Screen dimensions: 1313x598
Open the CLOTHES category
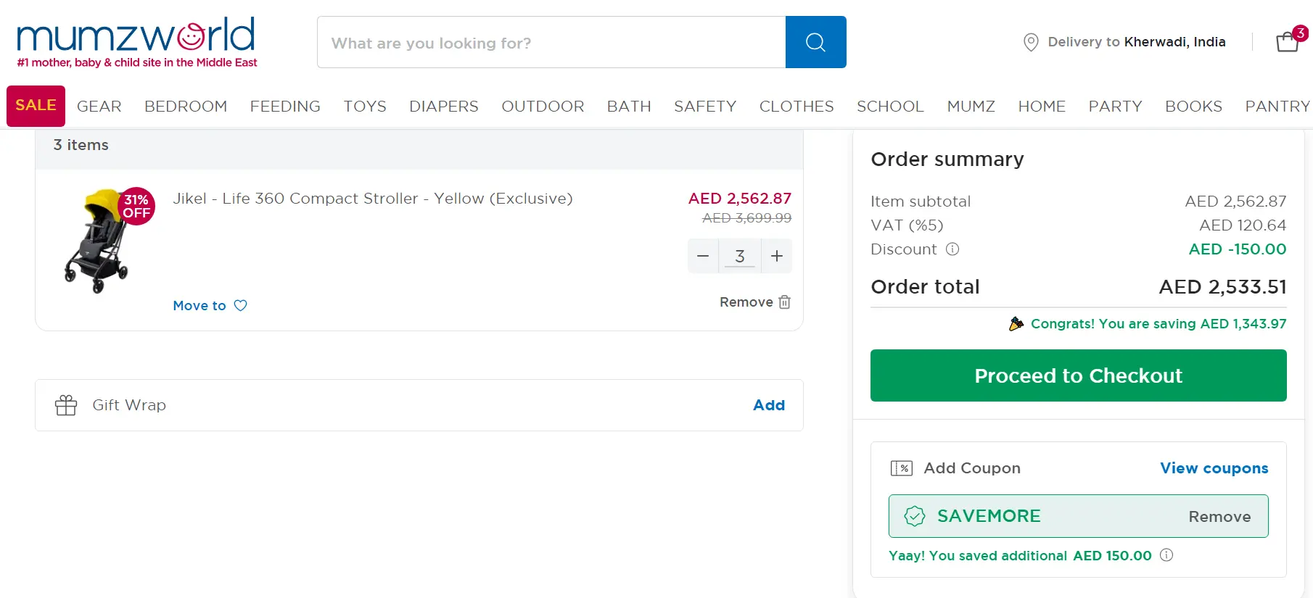pos(797,107)
